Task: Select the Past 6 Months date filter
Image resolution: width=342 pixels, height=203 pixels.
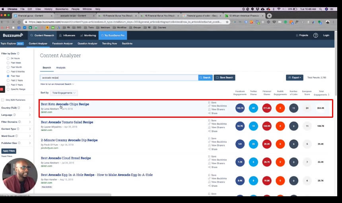Action: 8,71
